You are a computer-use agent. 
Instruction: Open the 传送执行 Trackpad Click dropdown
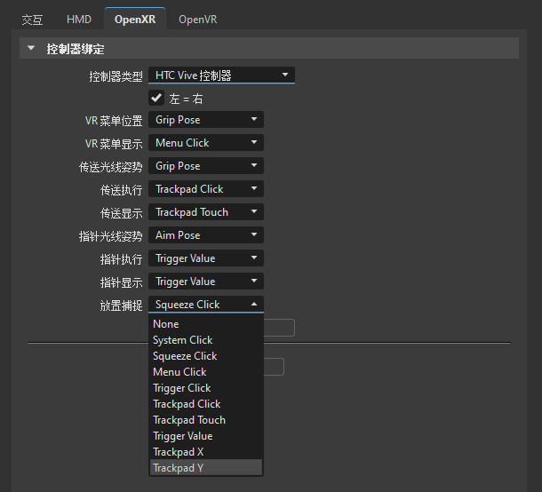coord(206,189)
